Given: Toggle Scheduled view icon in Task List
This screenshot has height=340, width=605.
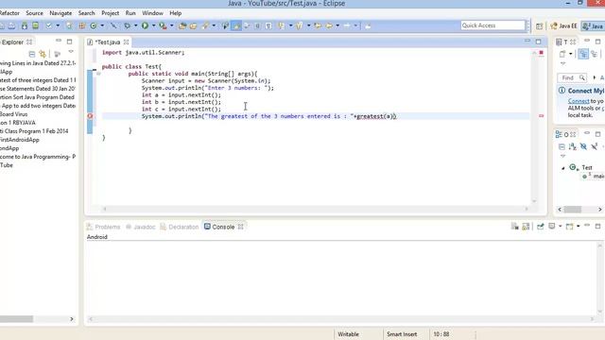Looking at the screenshot, I should click(x=595, y=54).
